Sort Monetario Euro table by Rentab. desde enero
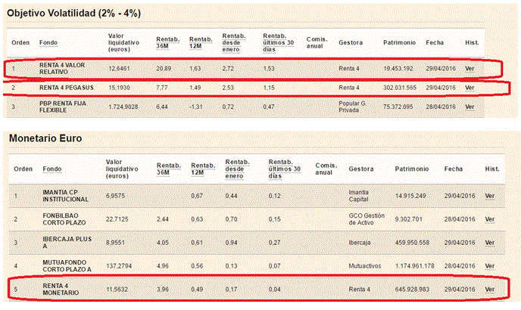The image size is (521, 310). pos(237,169)
